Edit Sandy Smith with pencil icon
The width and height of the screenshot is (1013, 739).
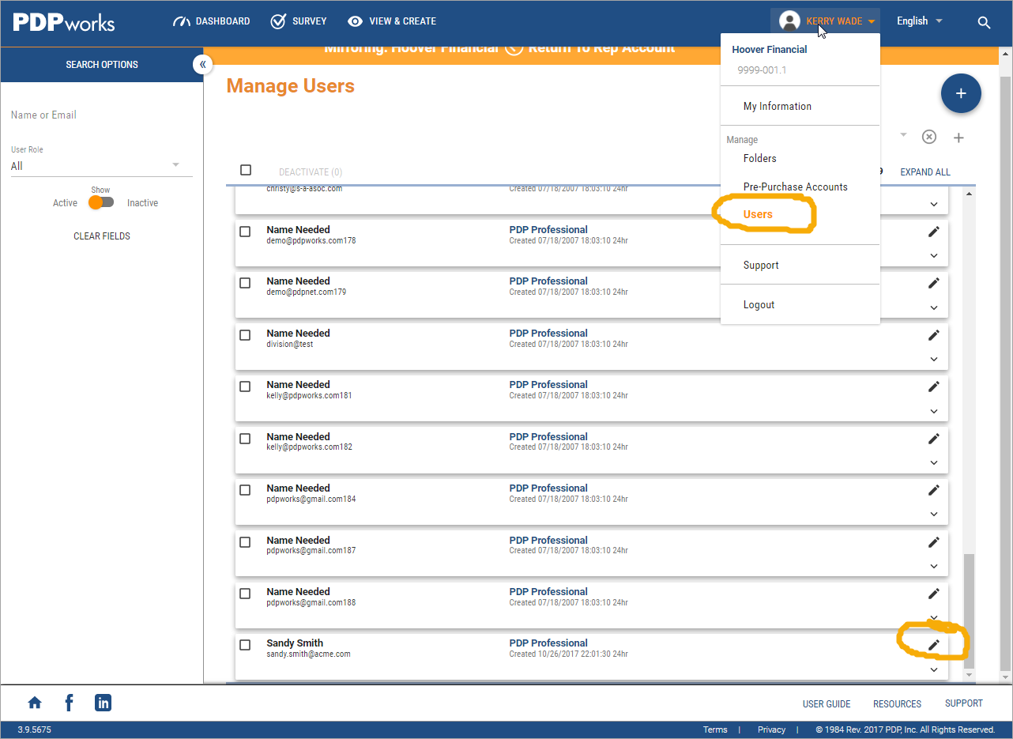(x=934, y=645)
